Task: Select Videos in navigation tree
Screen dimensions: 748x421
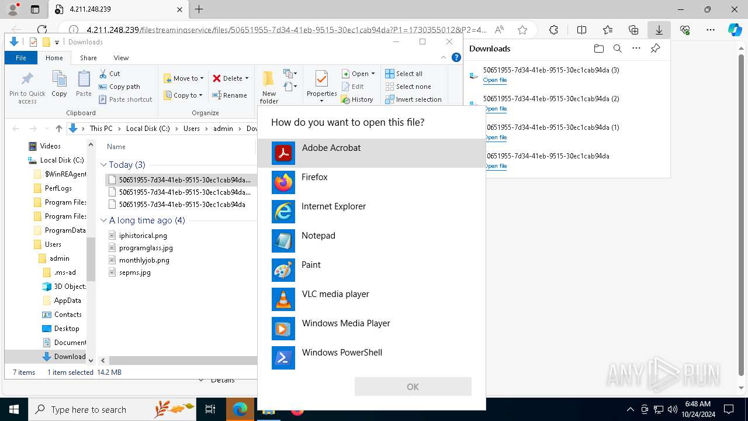Action: pyautogui.click(x=50, y=146)
